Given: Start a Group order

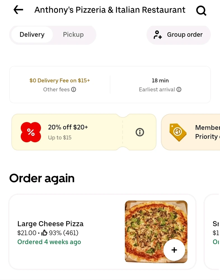Looking at the screenshot, I should click(185, 35).
